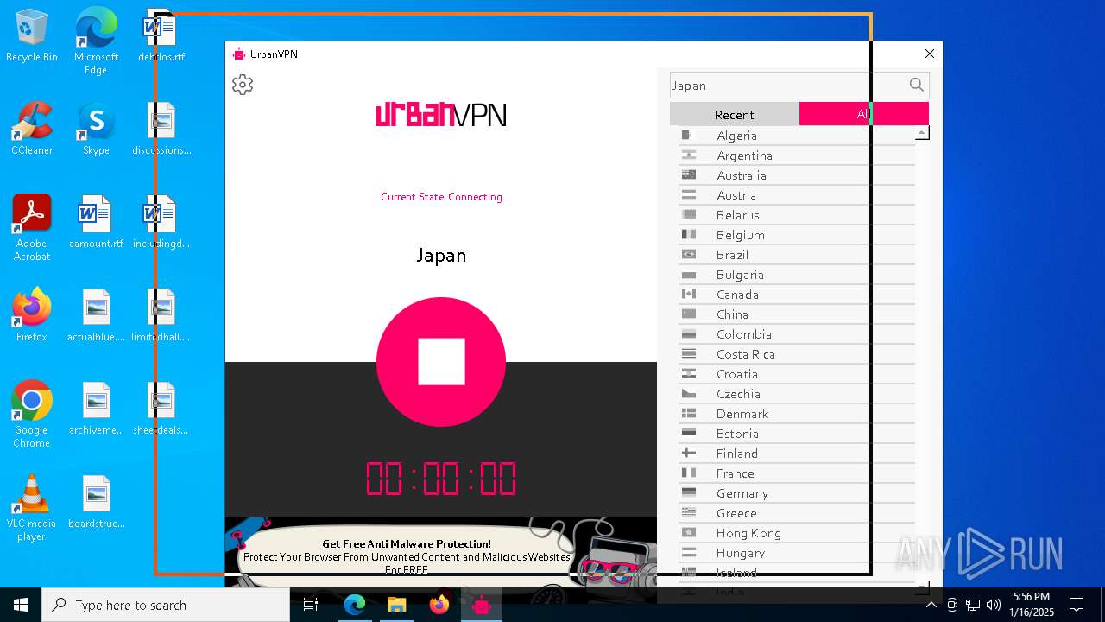
Task: Select Brazil server entry
Action: (797, 255)
